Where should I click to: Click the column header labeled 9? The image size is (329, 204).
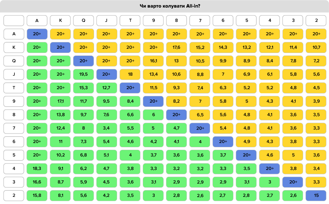pyautogui.click(x=153, y=20)
